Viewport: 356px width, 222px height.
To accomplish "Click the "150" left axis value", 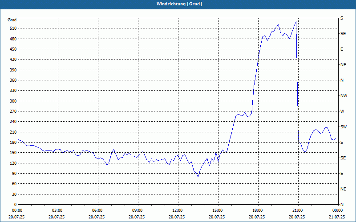I will (13, 153).
